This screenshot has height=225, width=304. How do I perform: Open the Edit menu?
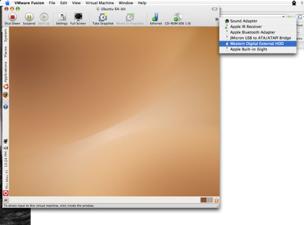pyautogui.click(x=64, y=3)
